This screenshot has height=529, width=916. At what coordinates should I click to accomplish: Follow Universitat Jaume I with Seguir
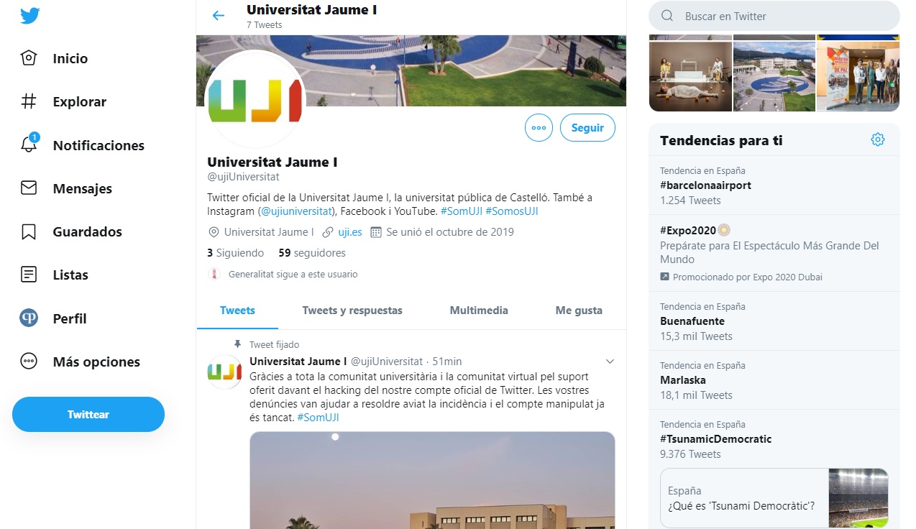click(587, 128)
